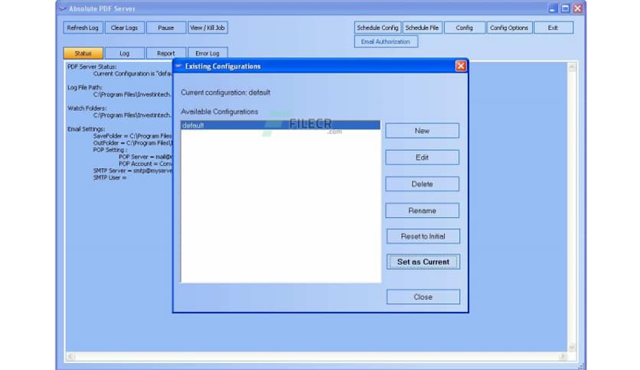Click the 'POP Setting :' line
Screen dimensions: 640x370
coord(110,150)
